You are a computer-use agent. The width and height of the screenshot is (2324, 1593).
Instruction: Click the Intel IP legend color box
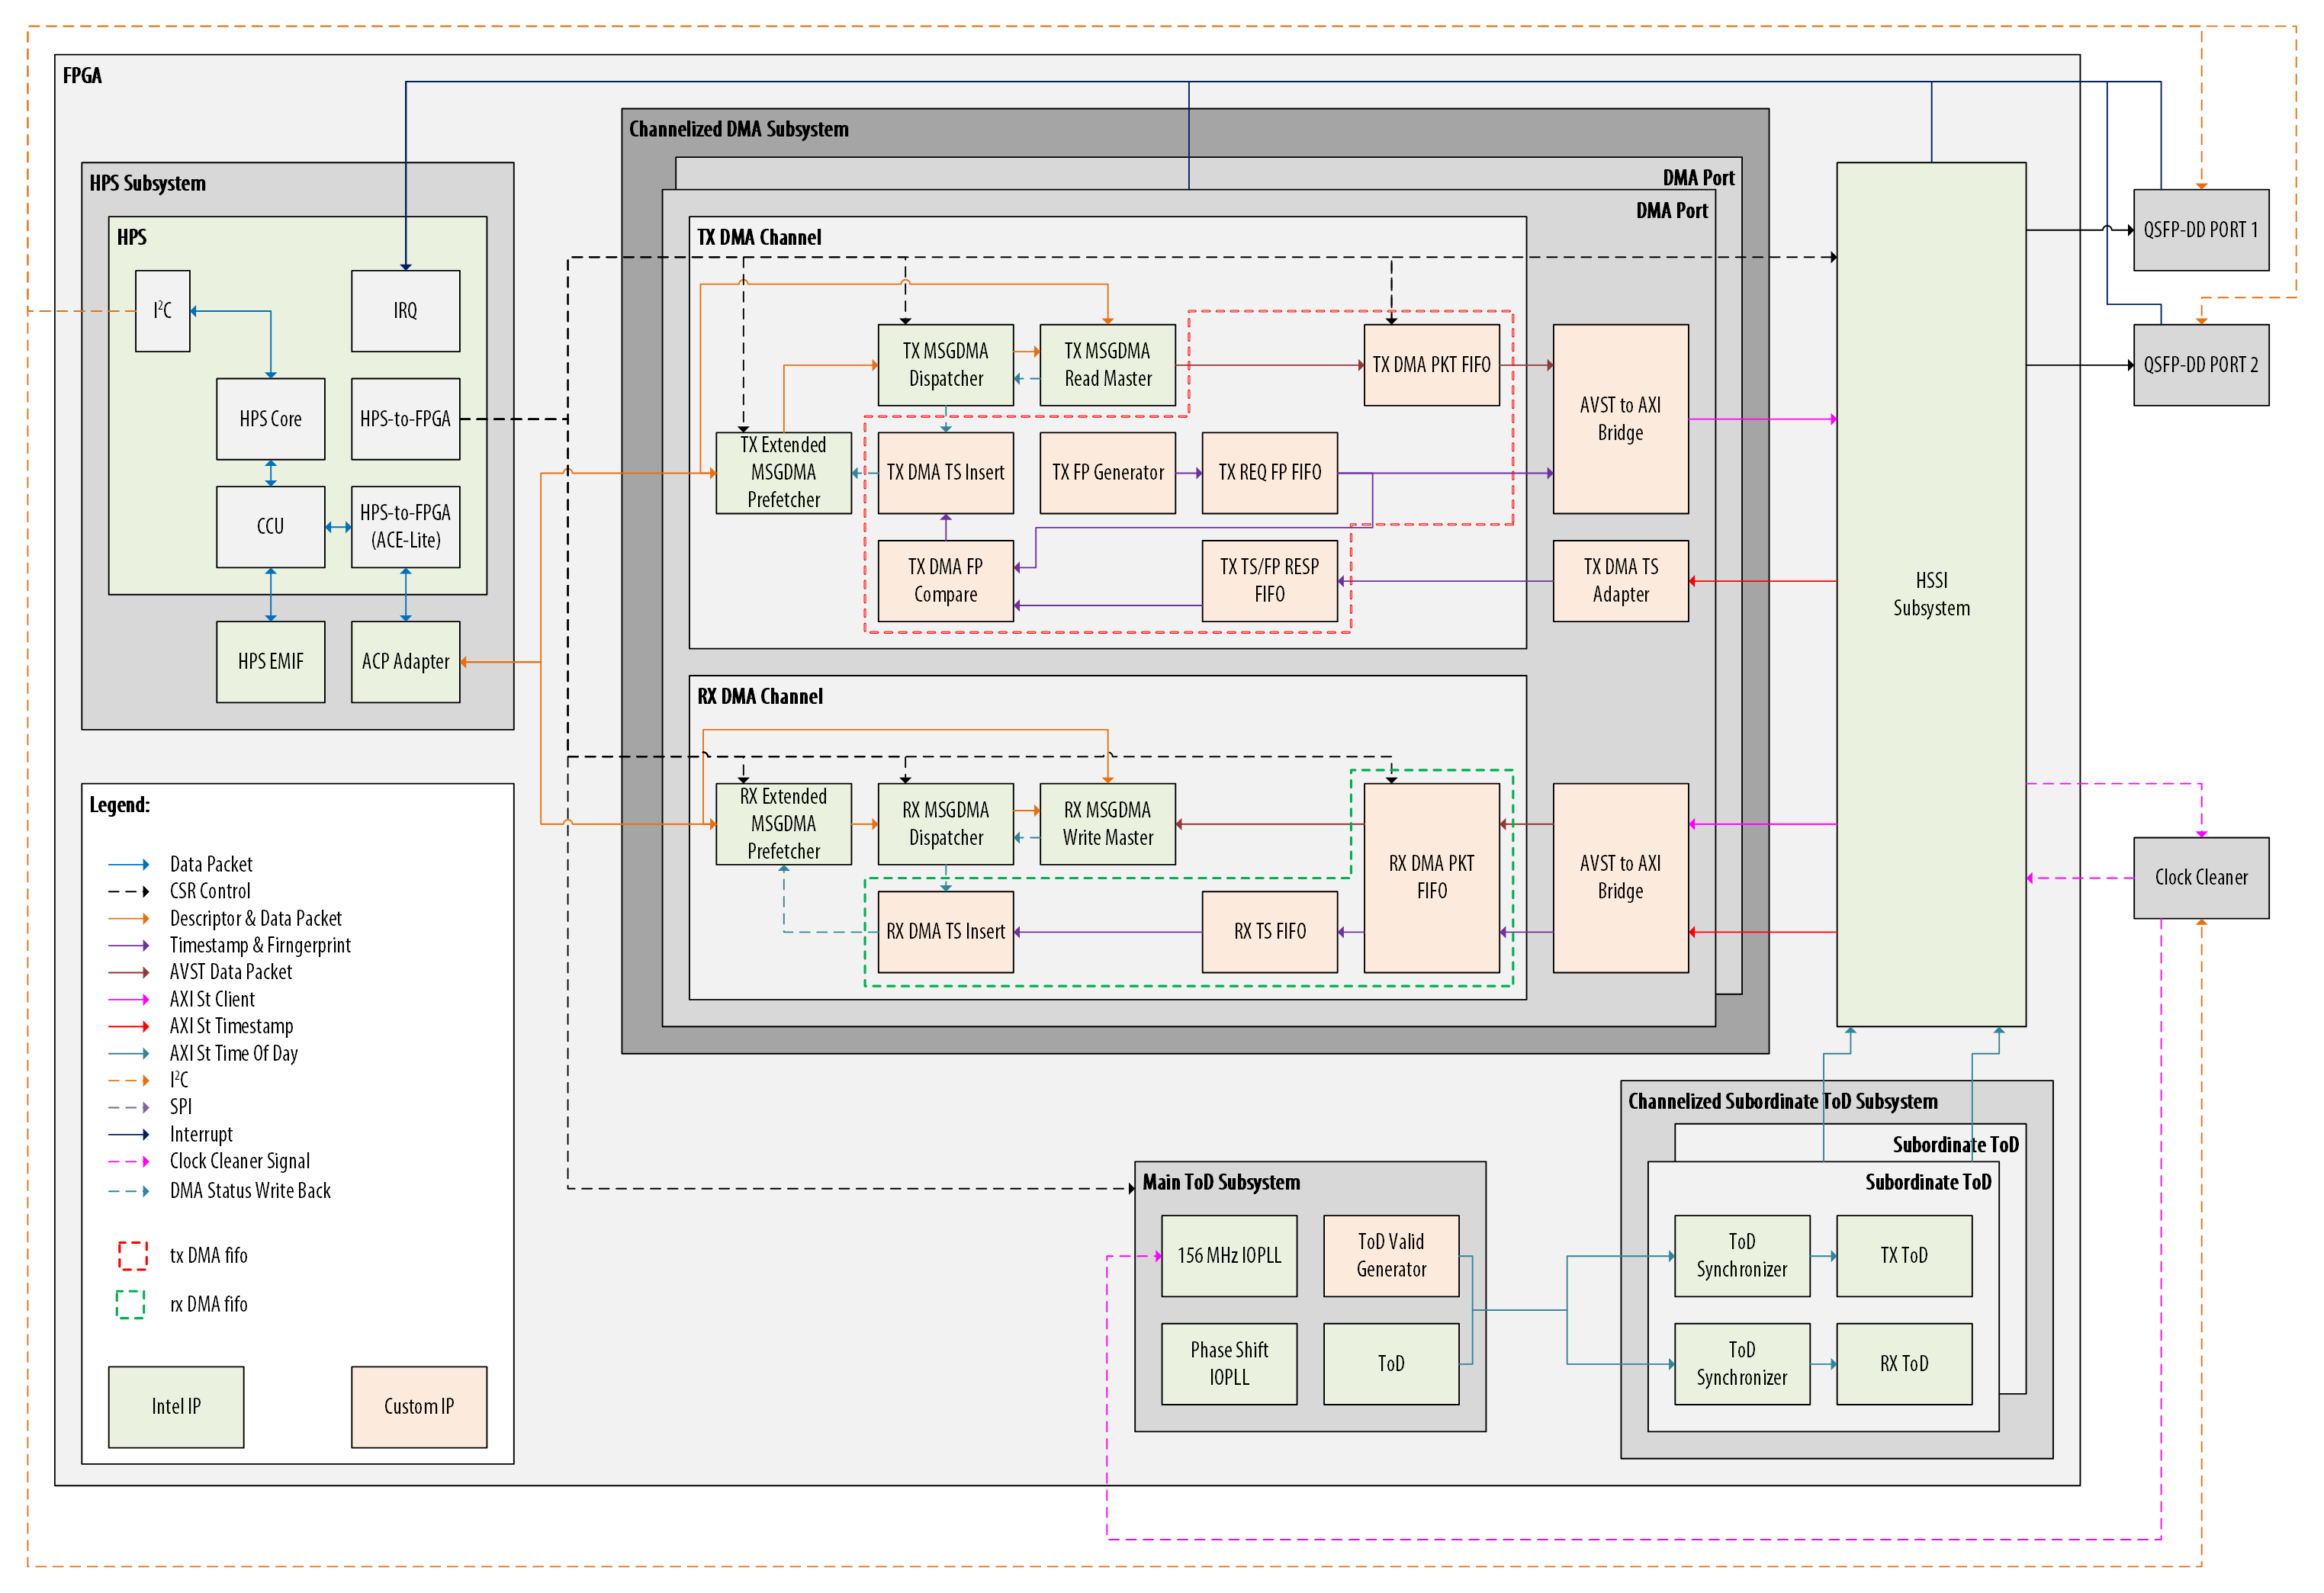176,1407
